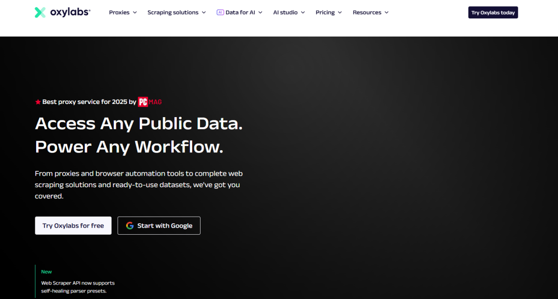
Task: Click the Try Oxylabs today button
Action: 493,12
